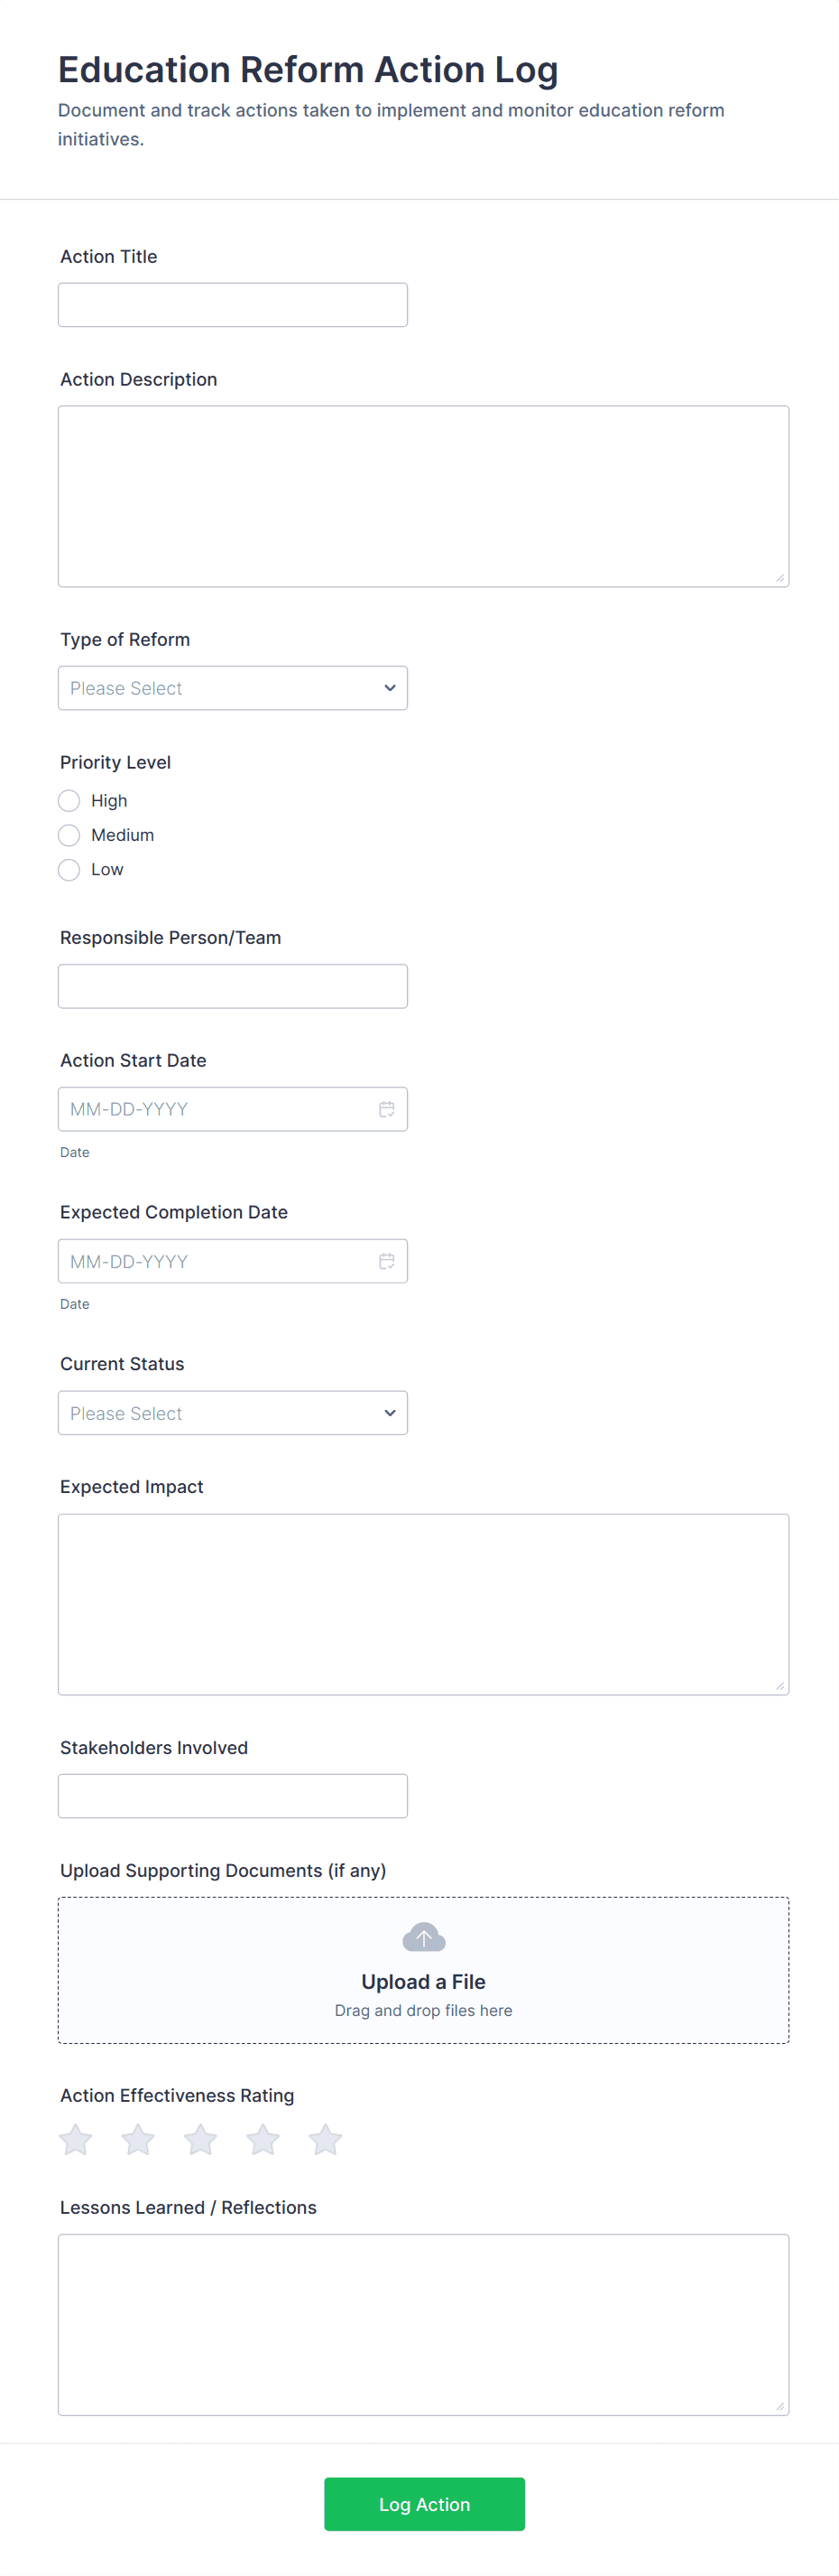The width and height of the screenshot is (839, 2576).
Task: Open the Type of Reform dropdown
Action: [x=233, y=688]
